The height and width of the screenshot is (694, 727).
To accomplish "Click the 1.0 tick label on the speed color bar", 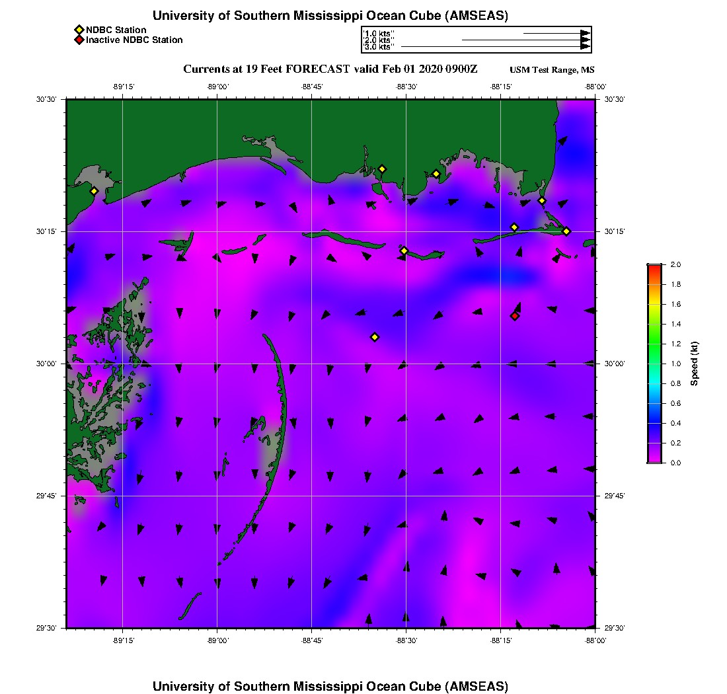I will click(676, 364).
